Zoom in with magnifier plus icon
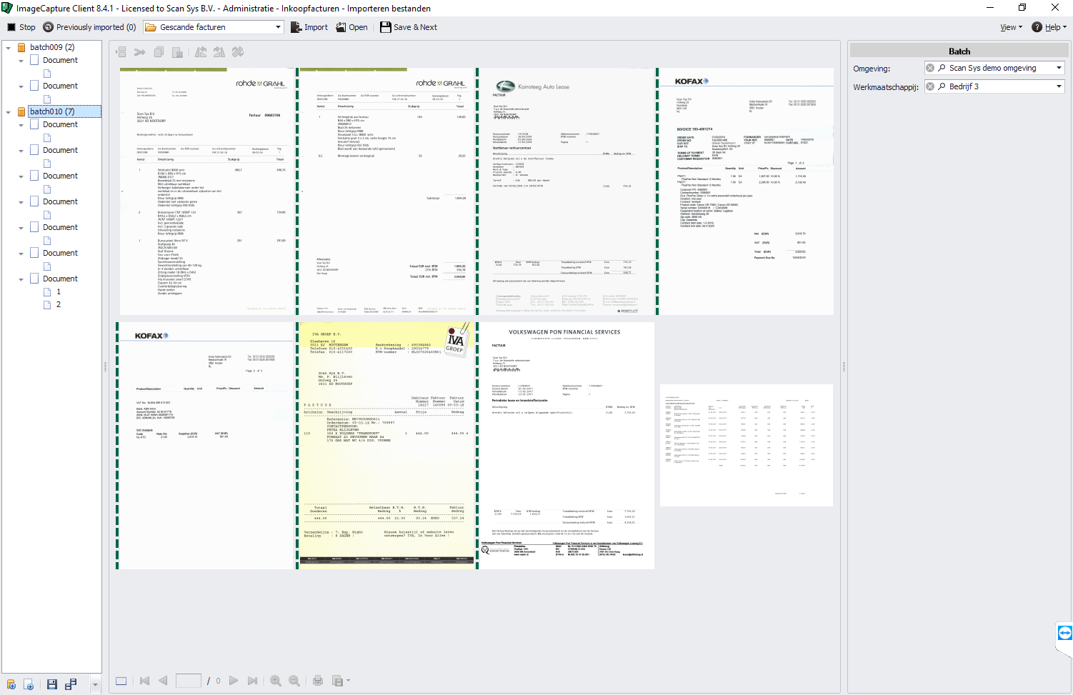 click(x=276, y=681)
